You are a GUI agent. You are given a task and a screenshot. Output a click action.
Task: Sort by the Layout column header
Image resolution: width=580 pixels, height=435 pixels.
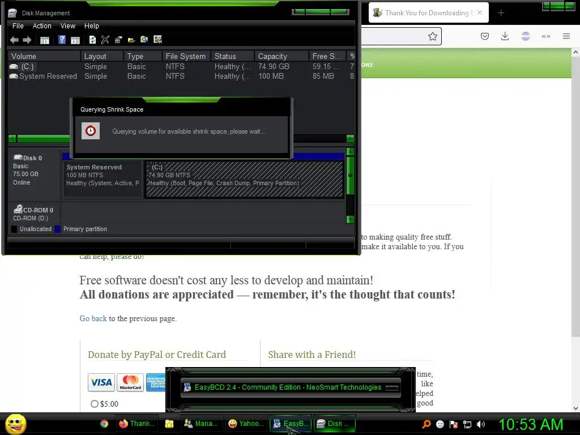pos(101,56)
